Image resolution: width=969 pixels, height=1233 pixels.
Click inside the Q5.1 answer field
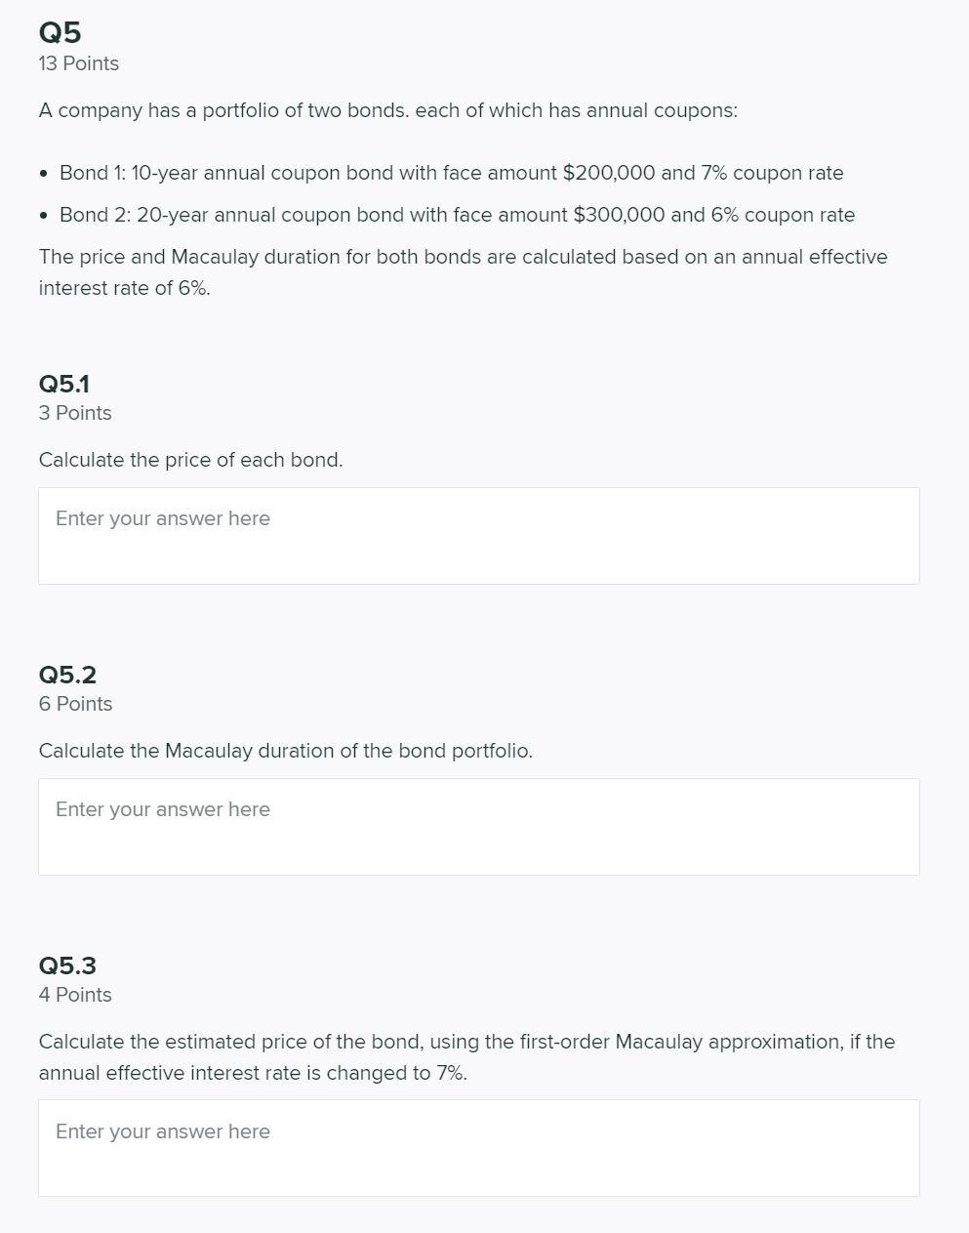[478, 535]
